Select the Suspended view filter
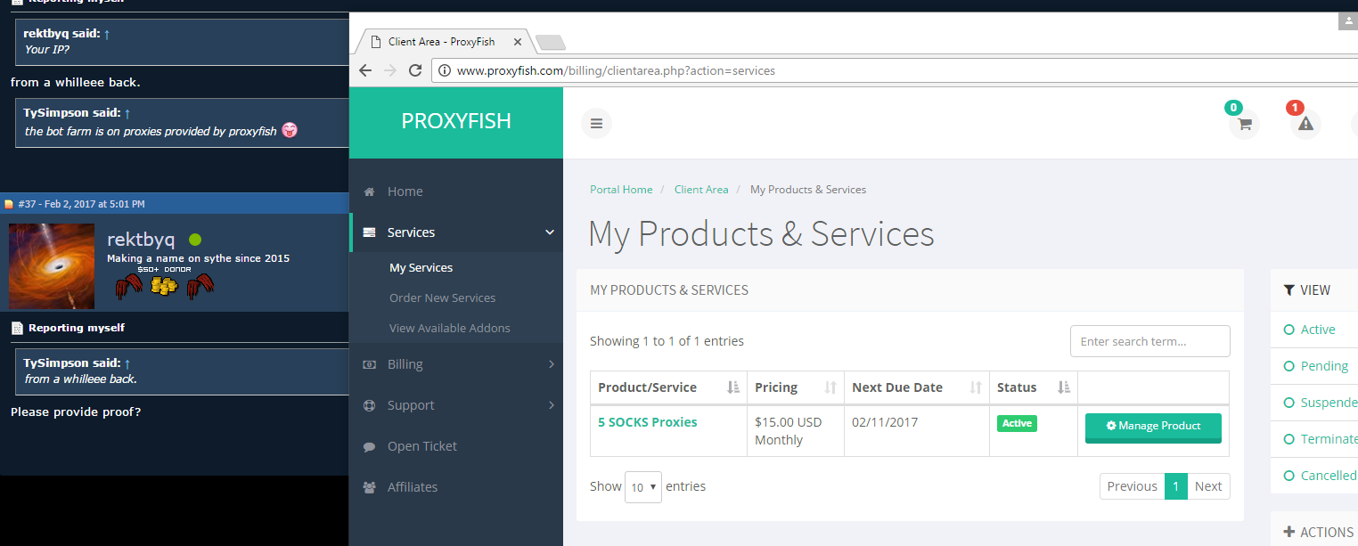 coord(1320,403)
